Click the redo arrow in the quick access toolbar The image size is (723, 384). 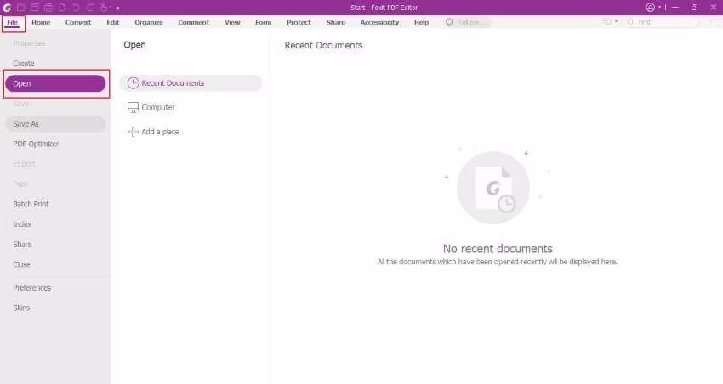tap(90, 8)
